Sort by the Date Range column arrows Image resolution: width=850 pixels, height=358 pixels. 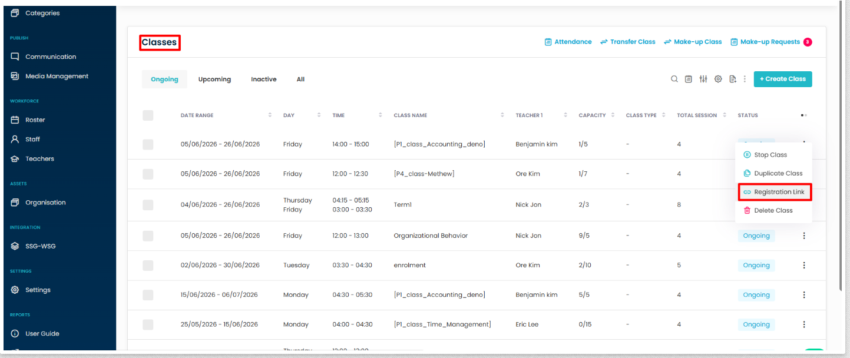pyautogui.click(x=270, y=115)
